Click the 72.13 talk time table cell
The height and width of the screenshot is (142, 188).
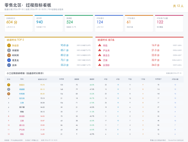pos(42,98)
